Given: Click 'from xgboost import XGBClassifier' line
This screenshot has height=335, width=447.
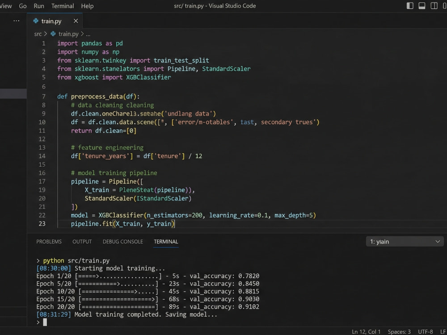Looking at the screenshot, I should [x=114, y=77].
